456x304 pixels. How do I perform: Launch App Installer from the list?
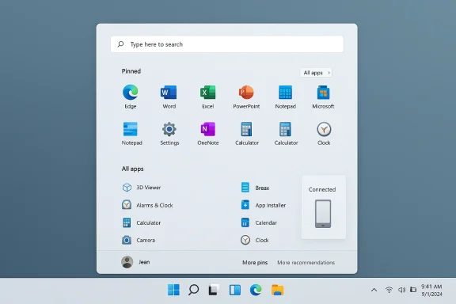point(263,205)
